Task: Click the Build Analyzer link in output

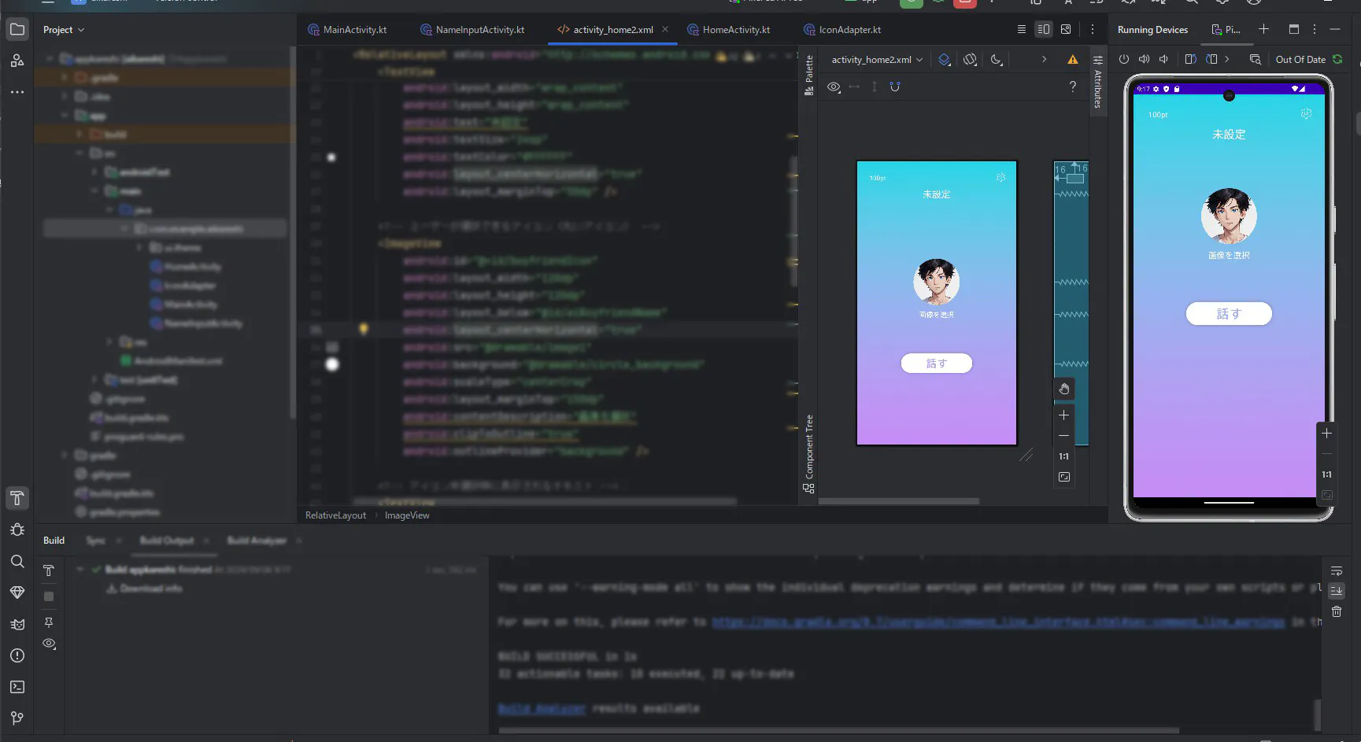Action: [x=542, y=708]
